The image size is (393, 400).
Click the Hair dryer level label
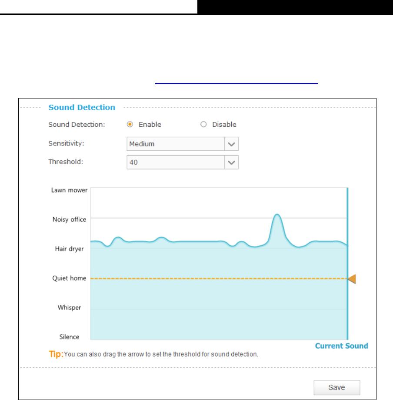(x=69, y=249)
